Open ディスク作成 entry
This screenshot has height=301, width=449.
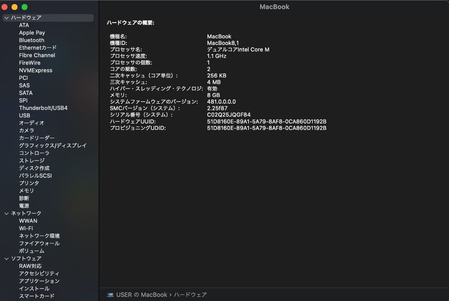click(35, 168)
